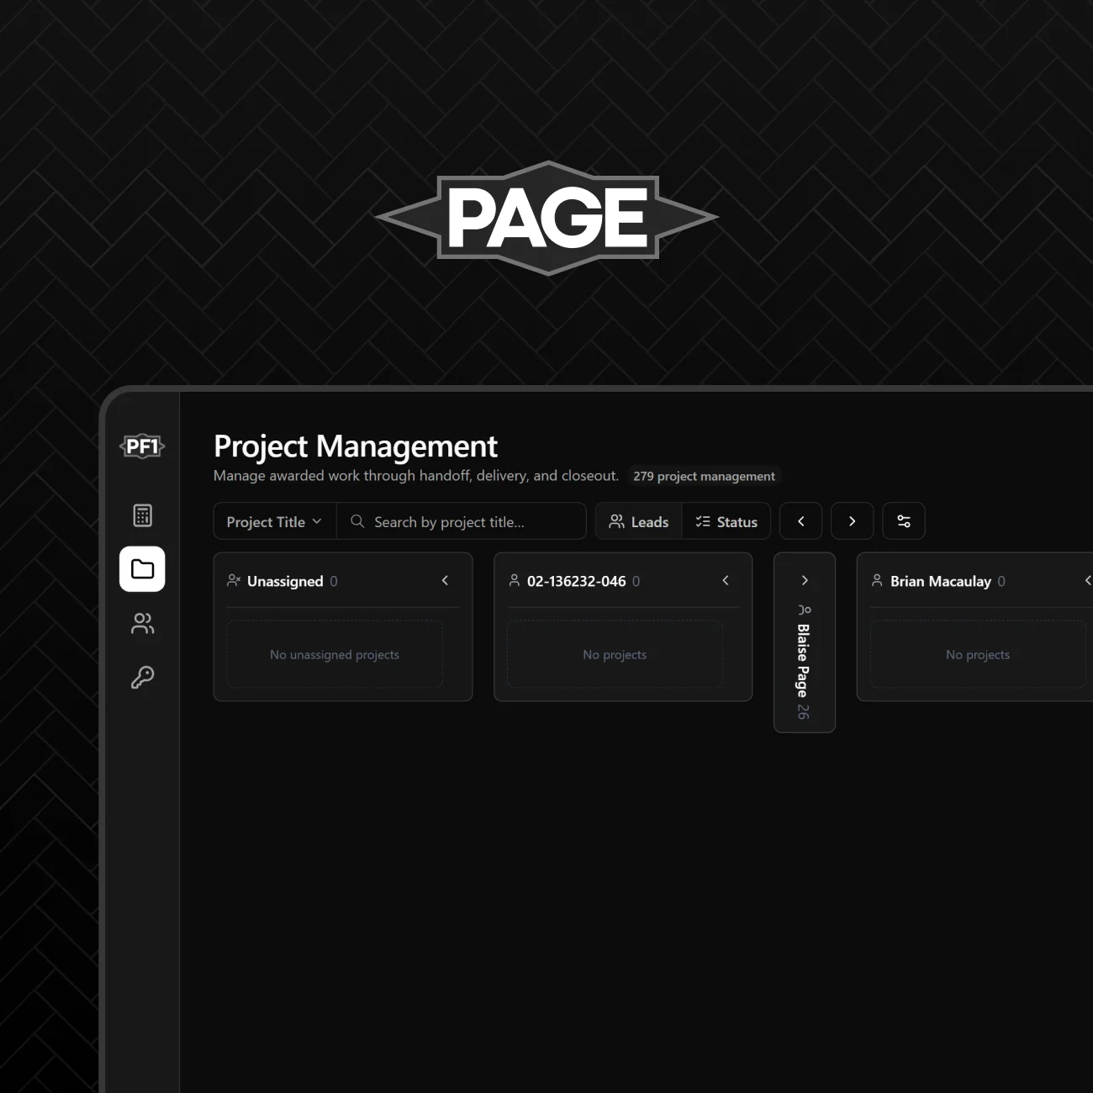
Task: Collapse the Unassigned column
Action: 446,580
